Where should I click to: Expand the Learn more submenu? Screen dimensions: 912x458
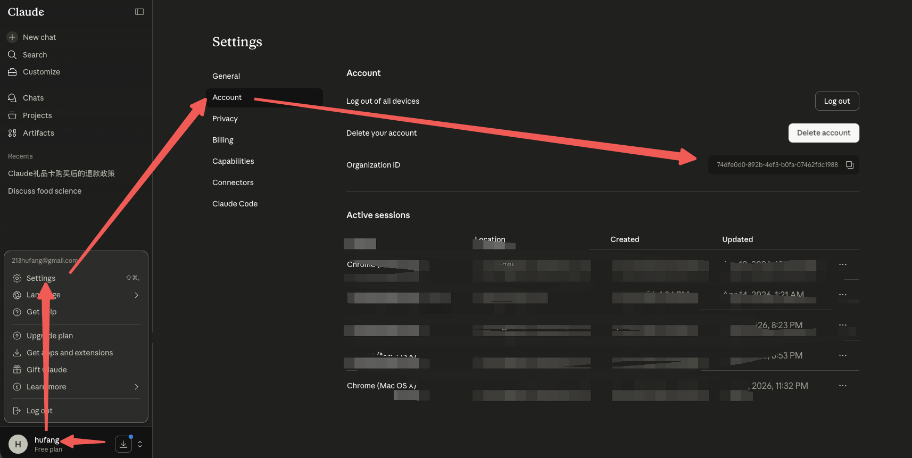tap(136, 387)
